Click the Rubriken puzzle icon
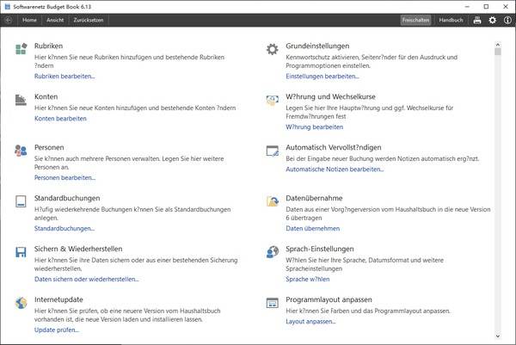The height and width of the screenshot is (345, 516). coord(21,49)
